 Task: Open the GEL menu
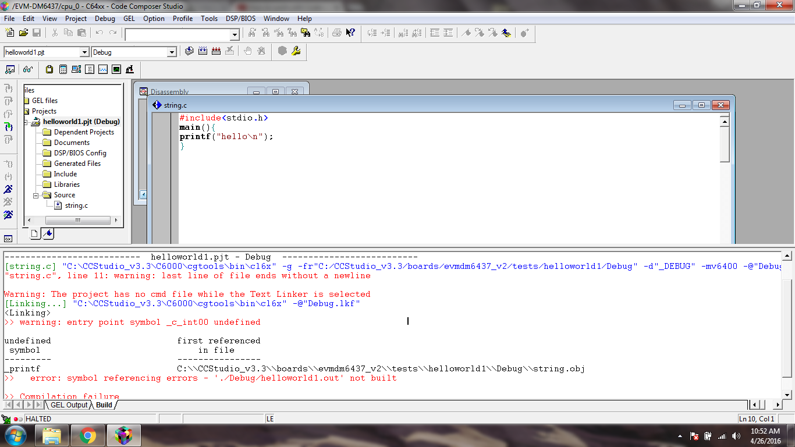tap(129, 19)
